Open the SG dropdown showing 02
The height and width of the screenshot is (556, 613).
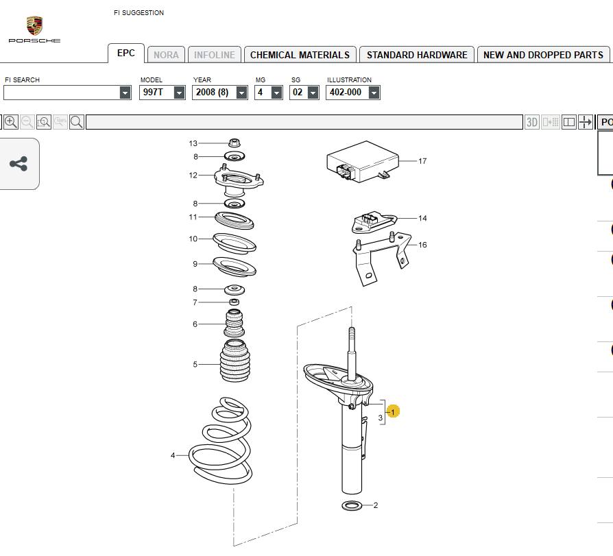click(x=313, y=93)
